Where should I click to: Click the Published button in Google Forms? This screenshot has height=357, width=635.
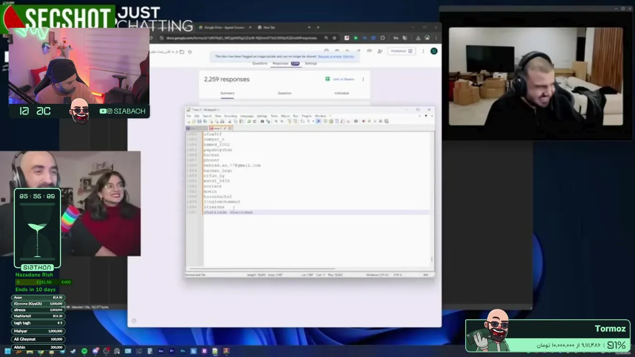click(401, 51)
